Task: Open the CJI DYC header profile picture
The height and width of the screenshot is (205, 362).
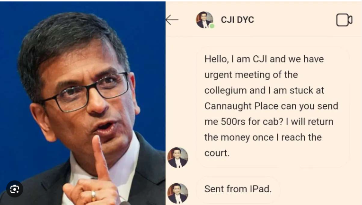Action: click(x=204, y=20)
